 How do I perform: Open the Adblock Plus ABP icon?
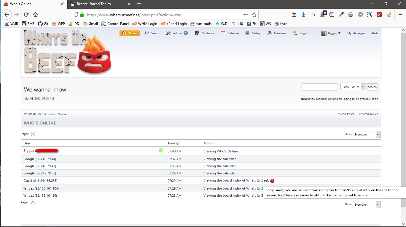point(360,14)
